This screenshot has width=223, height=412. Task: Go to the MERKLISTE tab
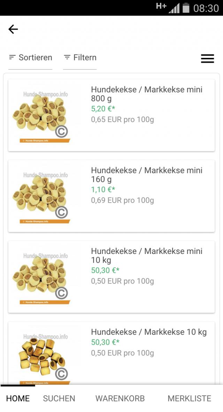tap(189, 398)
